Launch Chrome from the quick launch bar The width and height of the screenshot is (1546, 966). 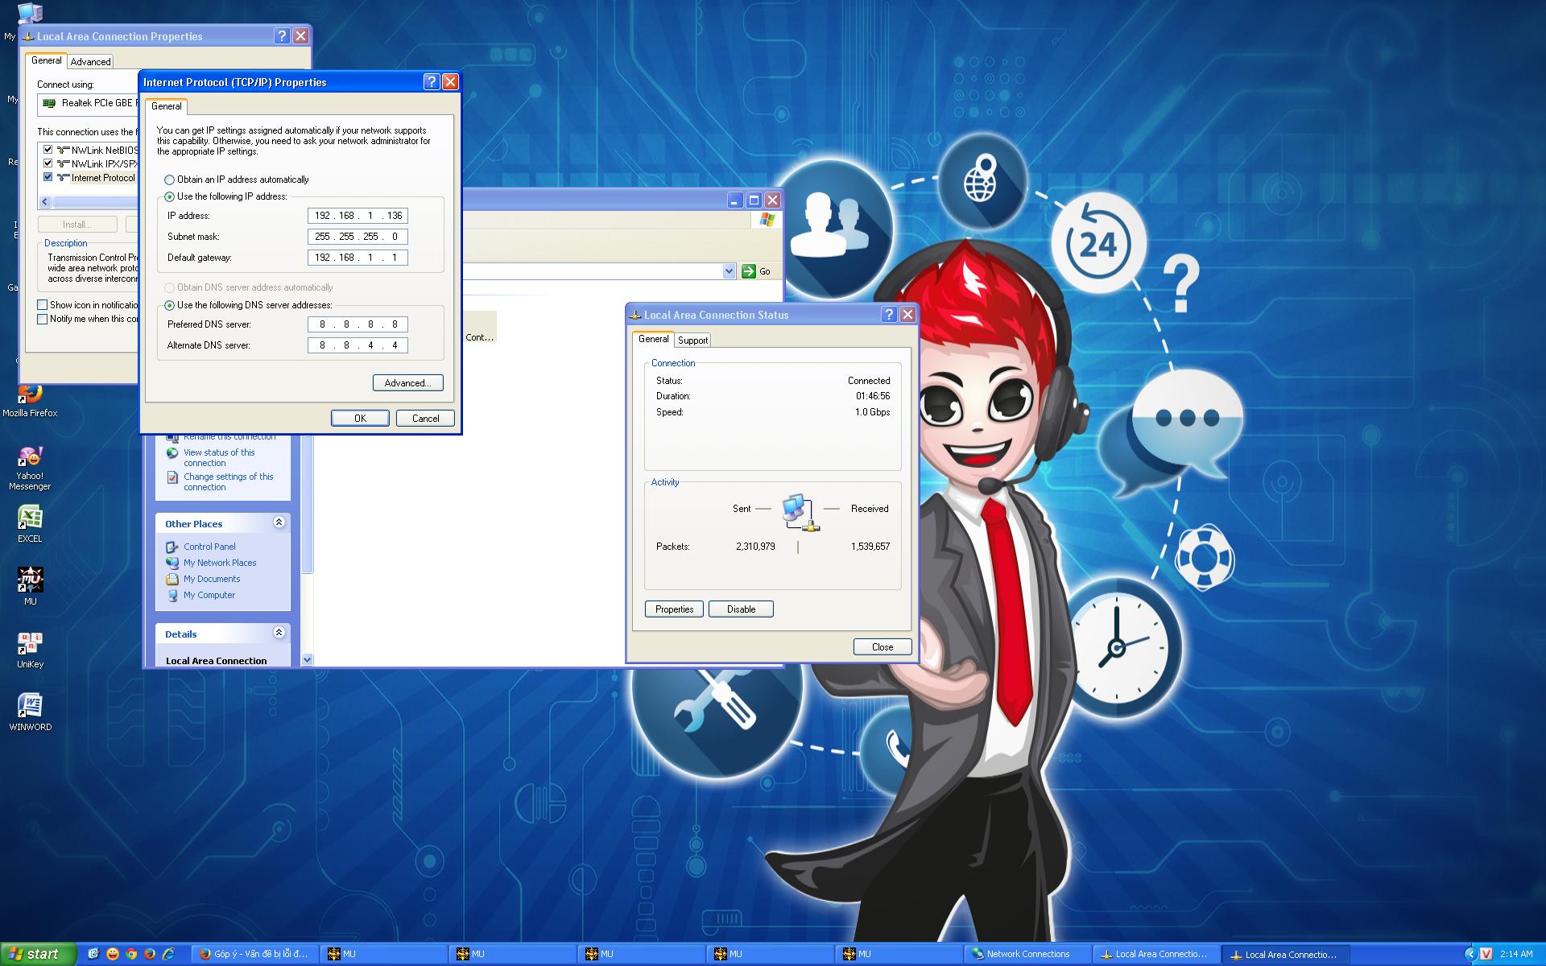[131, 954]
